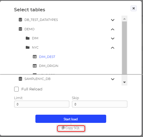Select the DIM_ORIGIN table
Viewport: 143px width, 137px height.
point(49,66)
